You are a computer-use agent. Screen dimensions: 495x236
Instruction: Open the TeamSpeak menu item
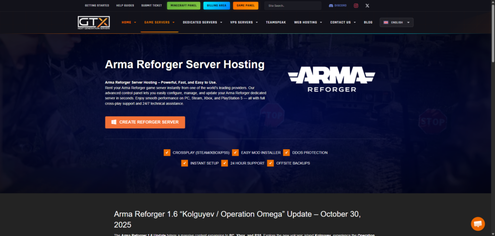click(x=276, y=22)
